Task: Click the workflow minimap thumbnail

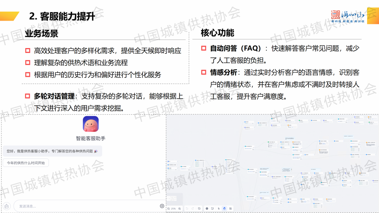Action: pyautogui.click(x=175, y=198)
